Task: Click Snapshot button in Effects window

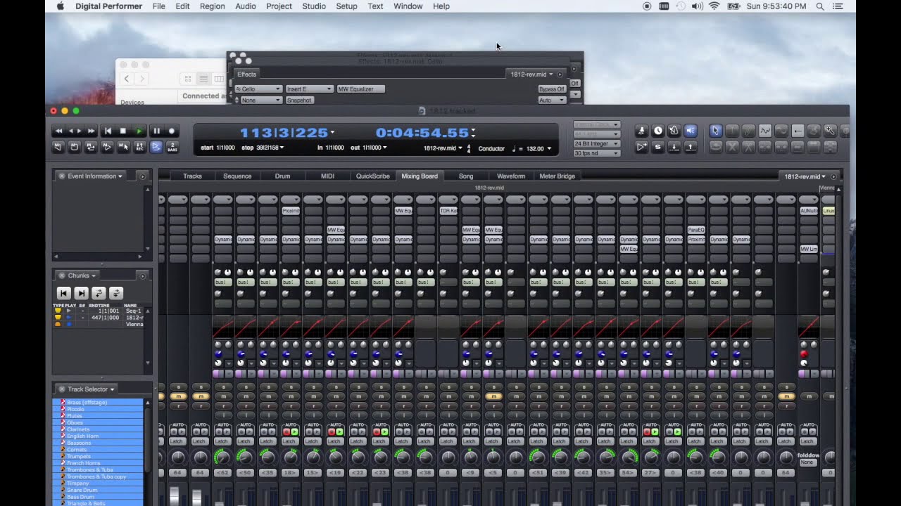Action: (x=299, y=100)
